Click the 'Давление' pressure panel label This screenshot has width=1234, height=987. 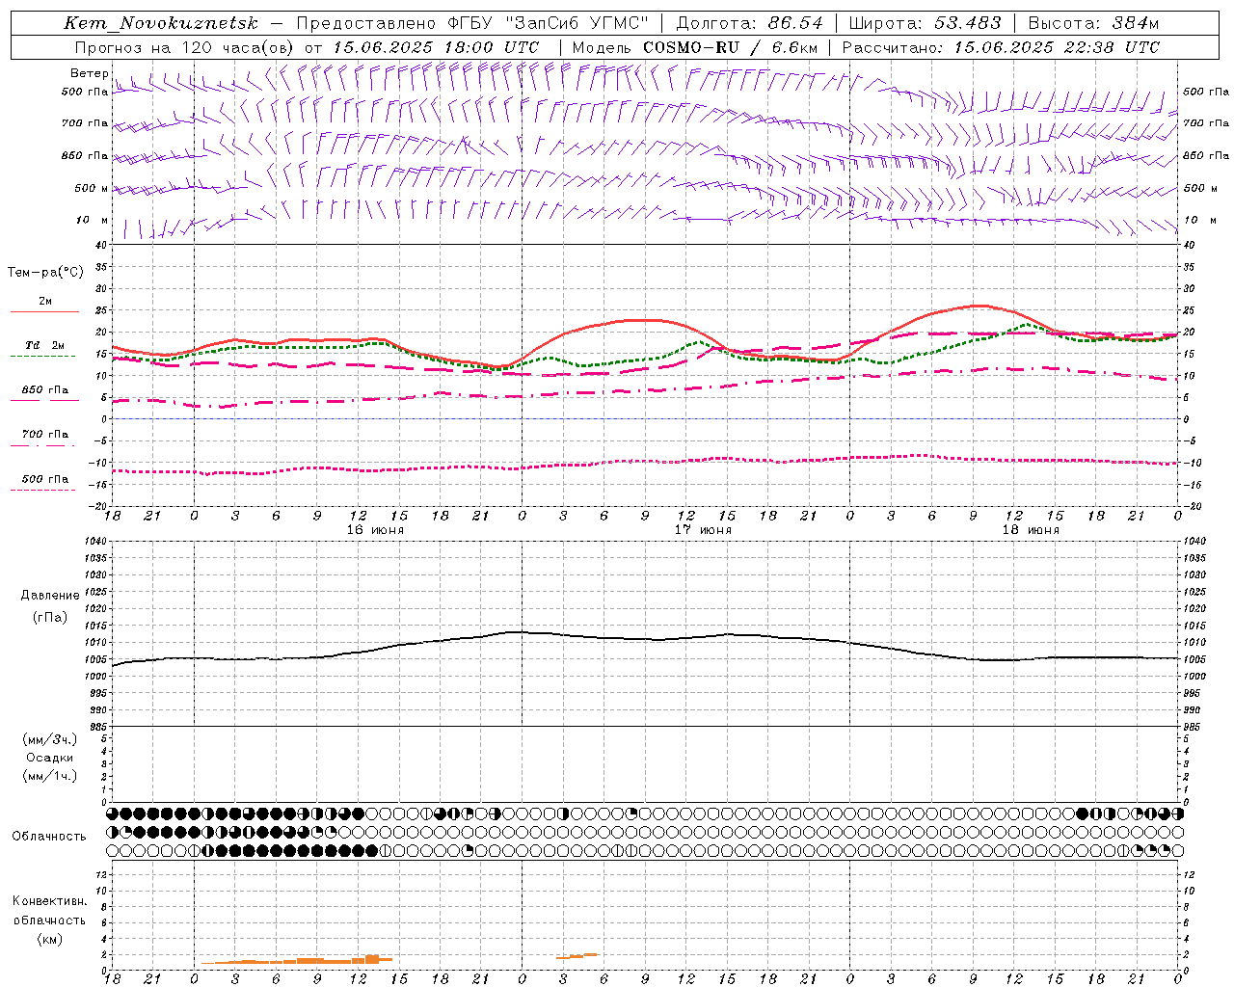[50, 596]
